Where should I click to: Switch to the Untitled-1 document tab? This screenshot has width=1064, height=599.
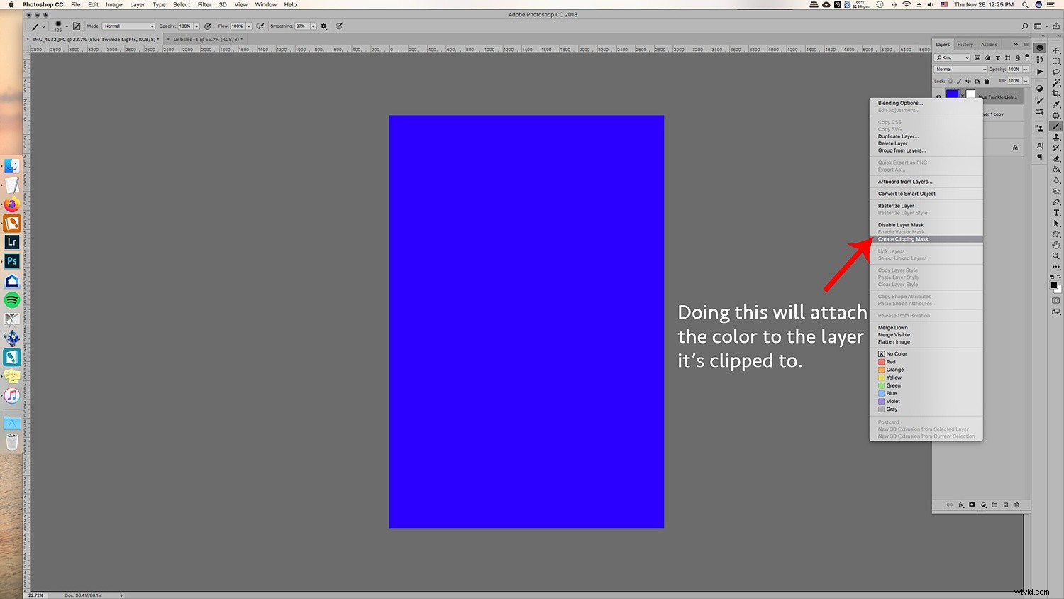tap(206, 40)
